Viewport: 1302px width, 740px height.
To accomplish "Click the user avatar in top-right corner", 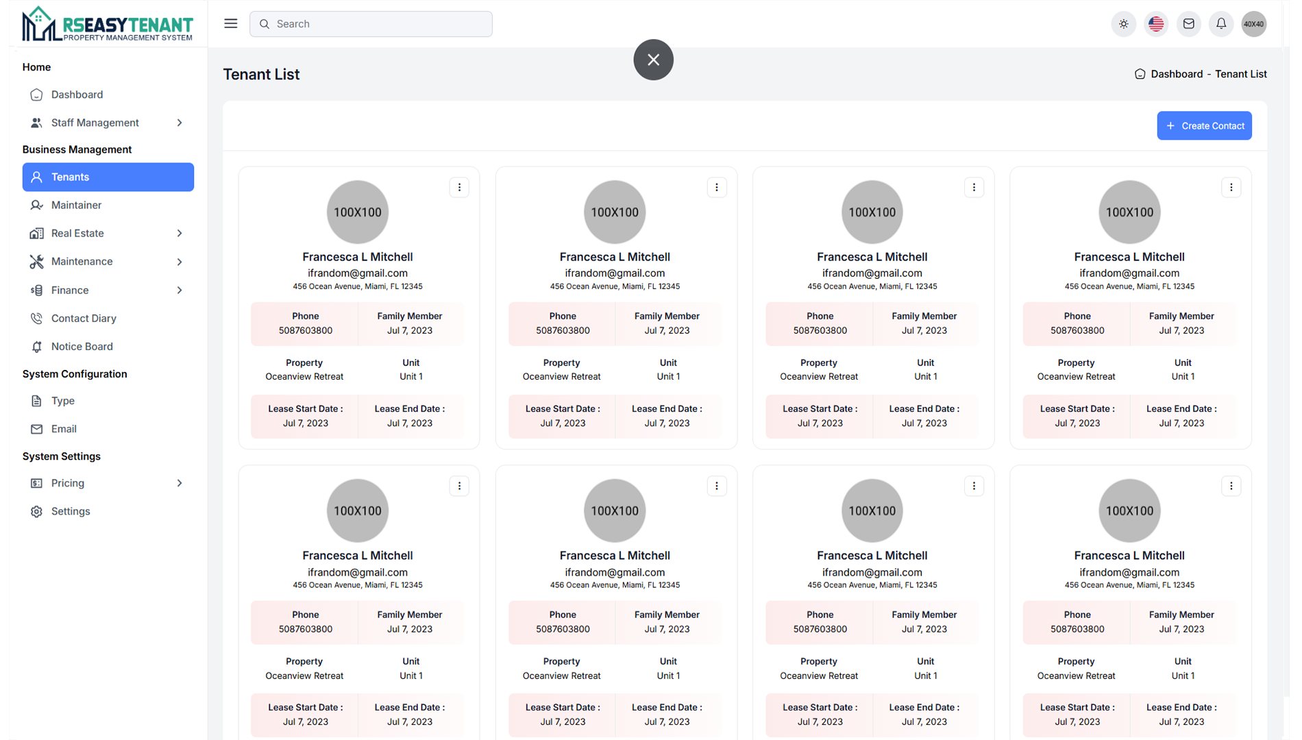I will tap(1253, 24).
